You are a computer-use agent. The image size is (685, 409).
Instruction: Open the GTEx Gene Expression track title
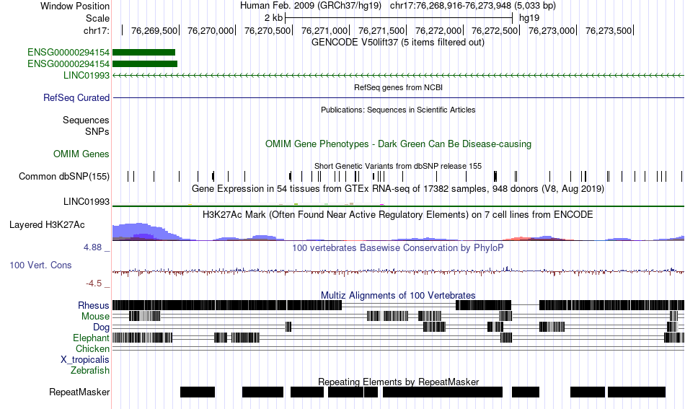coord(398,189)
